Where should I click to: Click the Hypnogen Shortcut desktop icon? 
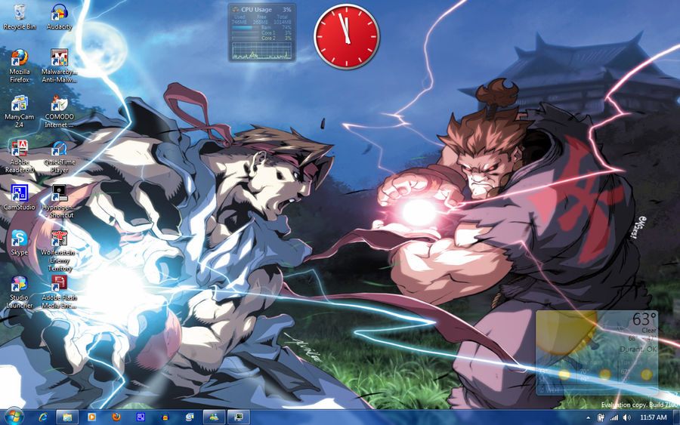(x=59, y=202)
